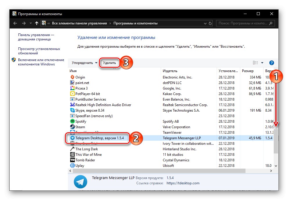
Task: Click the scroll down arrow
Action: point(276,166)
